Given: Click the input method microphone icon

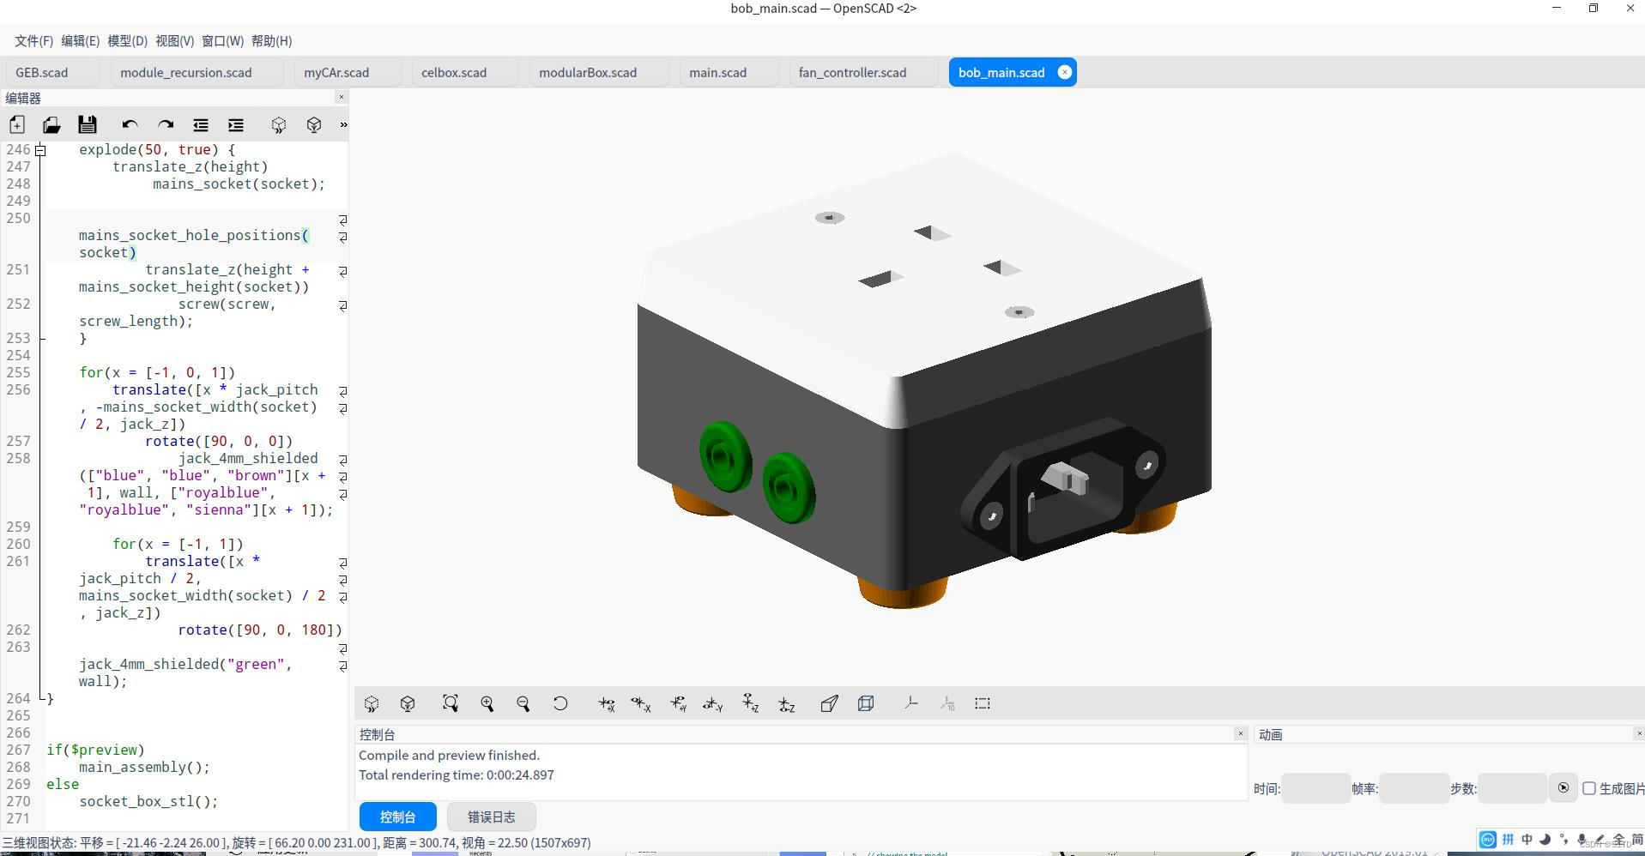Looking at the screenshot, I should (x=1581, y=840).
